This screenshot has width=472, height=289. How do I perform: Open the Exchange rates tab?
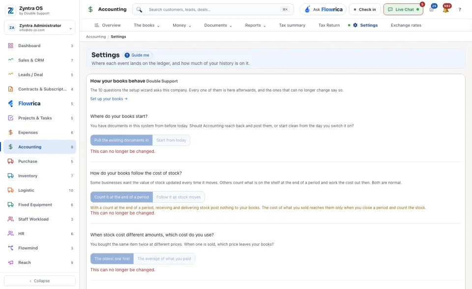(406, 25)
